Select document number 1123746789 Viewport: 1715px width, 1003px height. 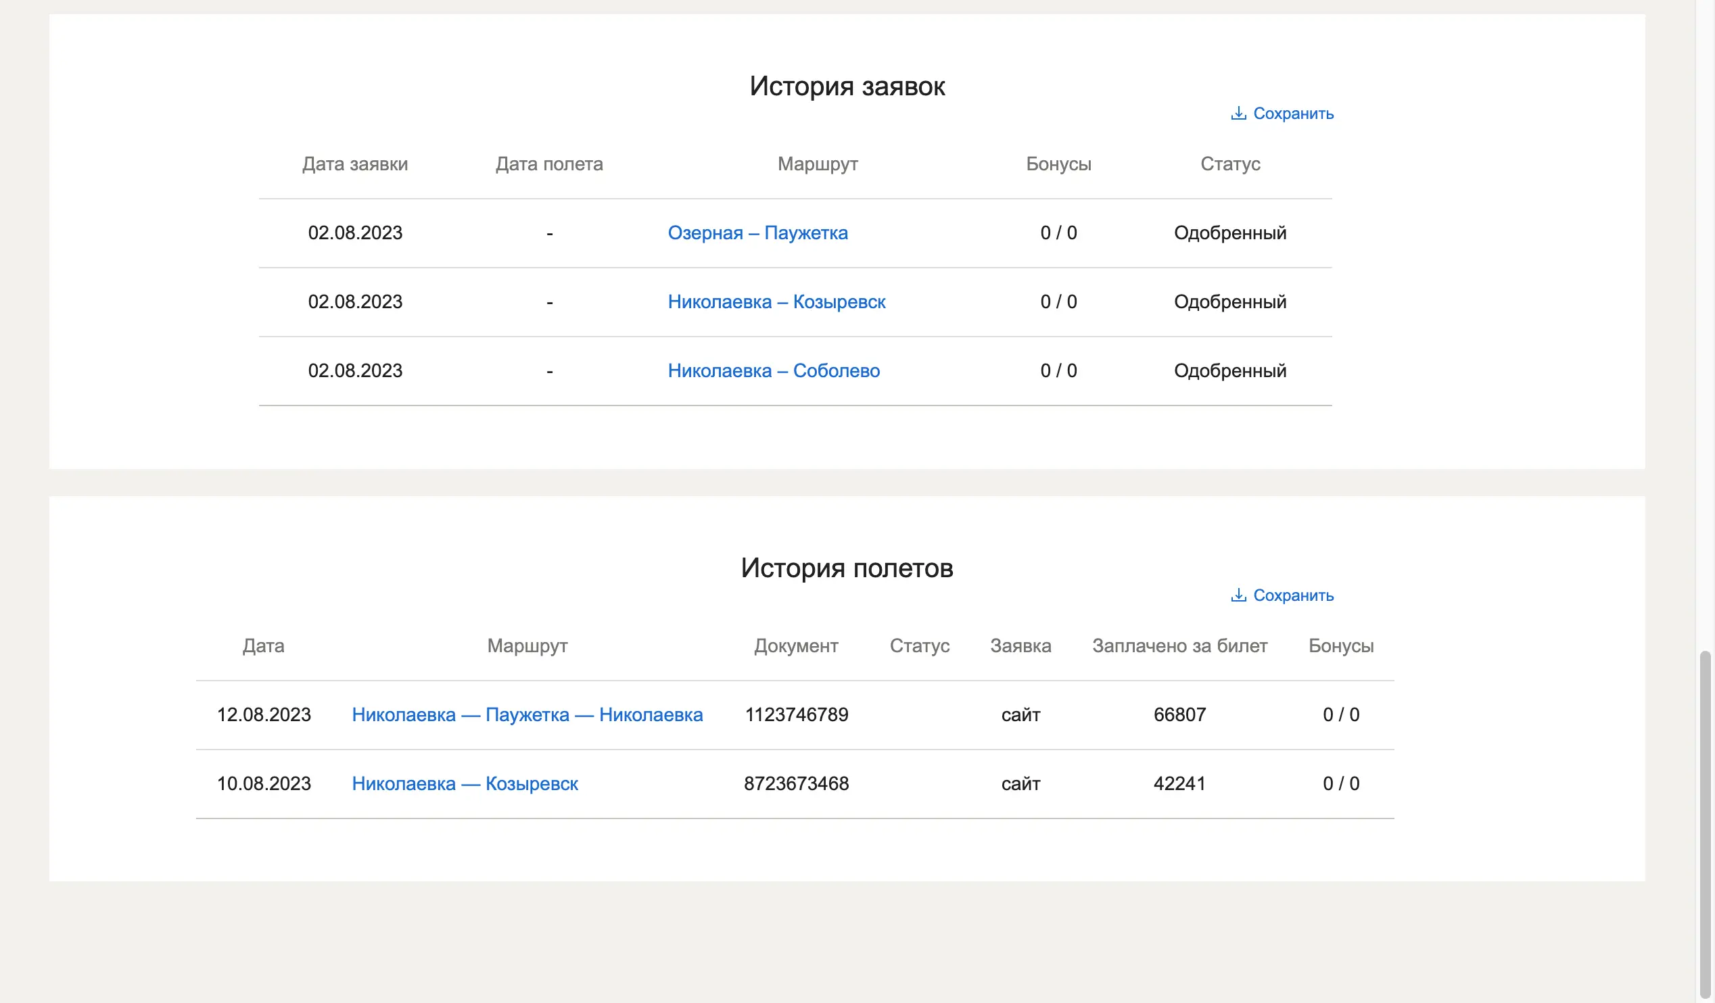tap(796, 714)
